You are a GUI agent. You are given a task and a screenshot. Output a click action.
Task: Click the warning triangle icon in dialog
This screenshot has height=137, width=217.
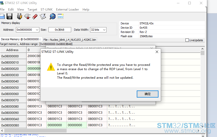tap(51, 67)
